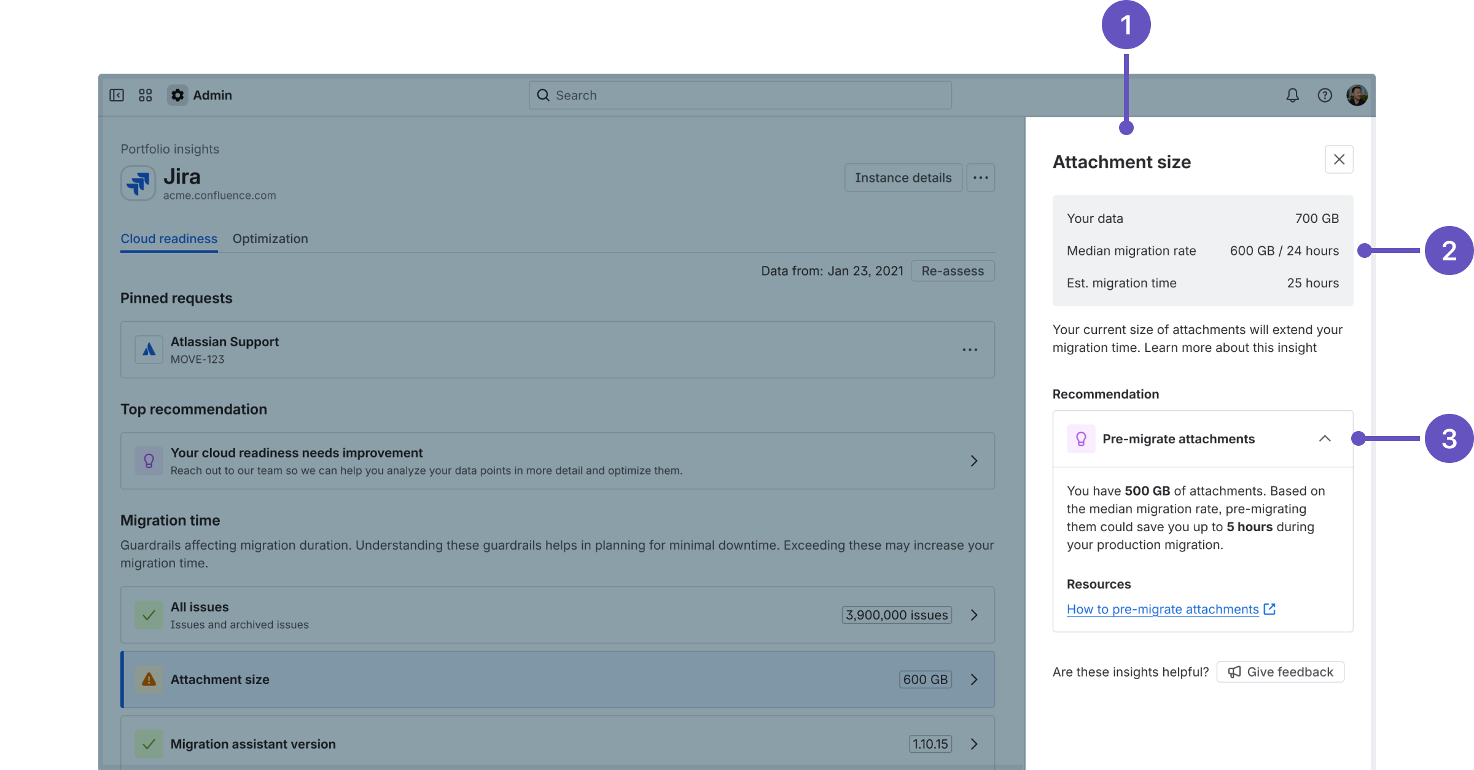
Task: Click the Admin label in the top bar
Action: (213, 95)
